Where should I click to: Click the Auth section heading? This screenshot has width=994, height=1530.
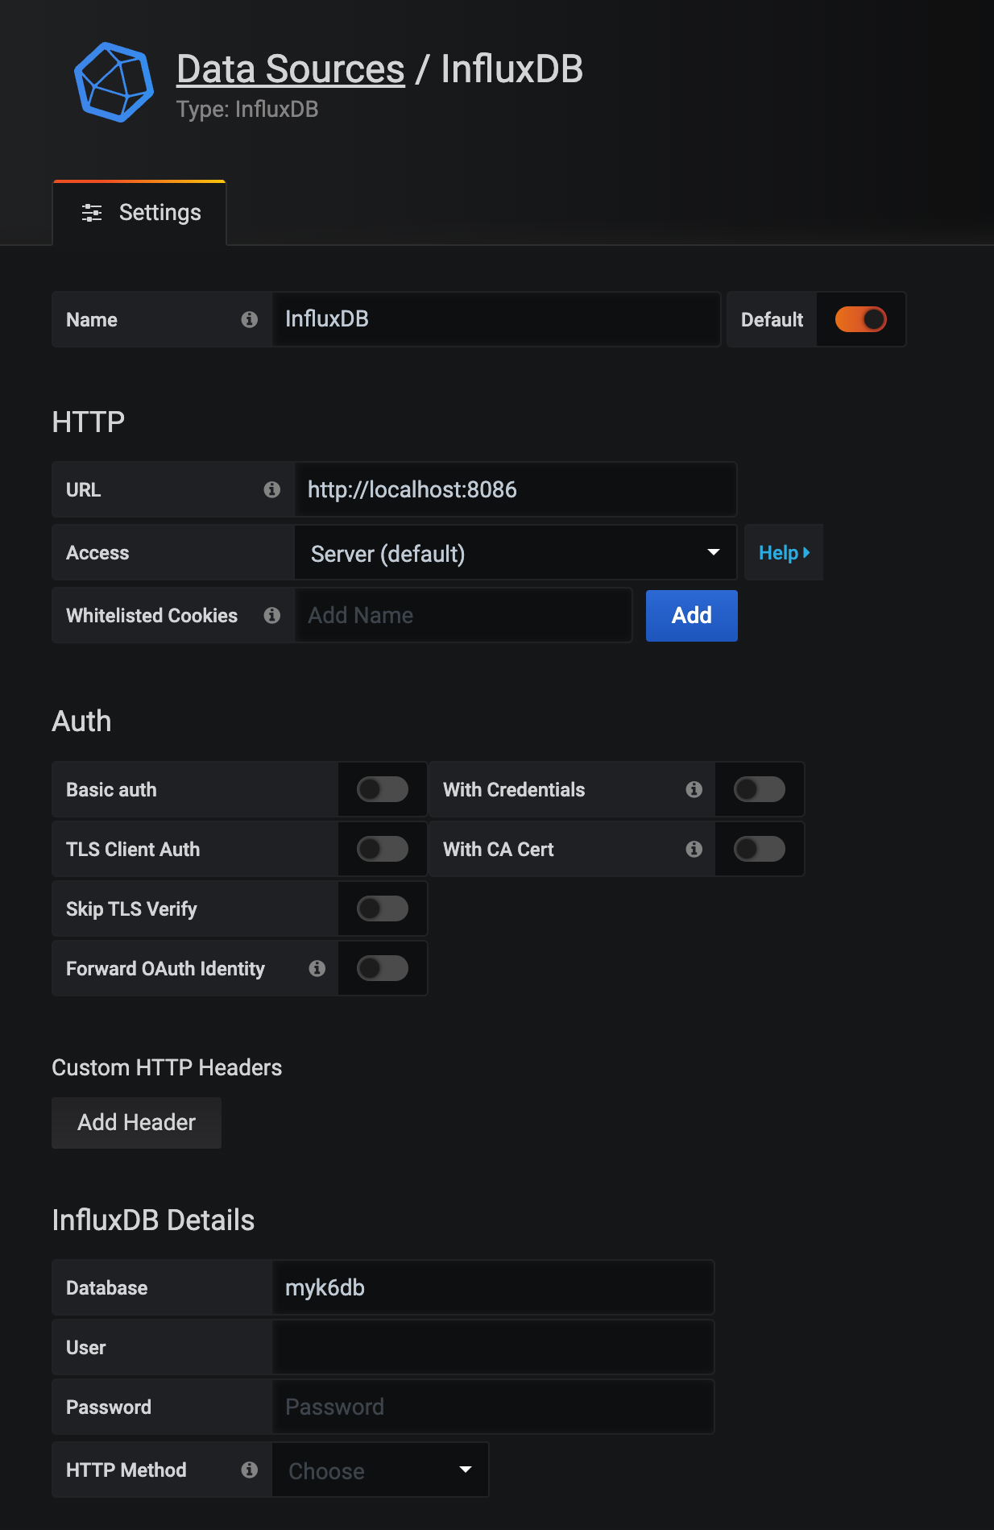[81, 721]
